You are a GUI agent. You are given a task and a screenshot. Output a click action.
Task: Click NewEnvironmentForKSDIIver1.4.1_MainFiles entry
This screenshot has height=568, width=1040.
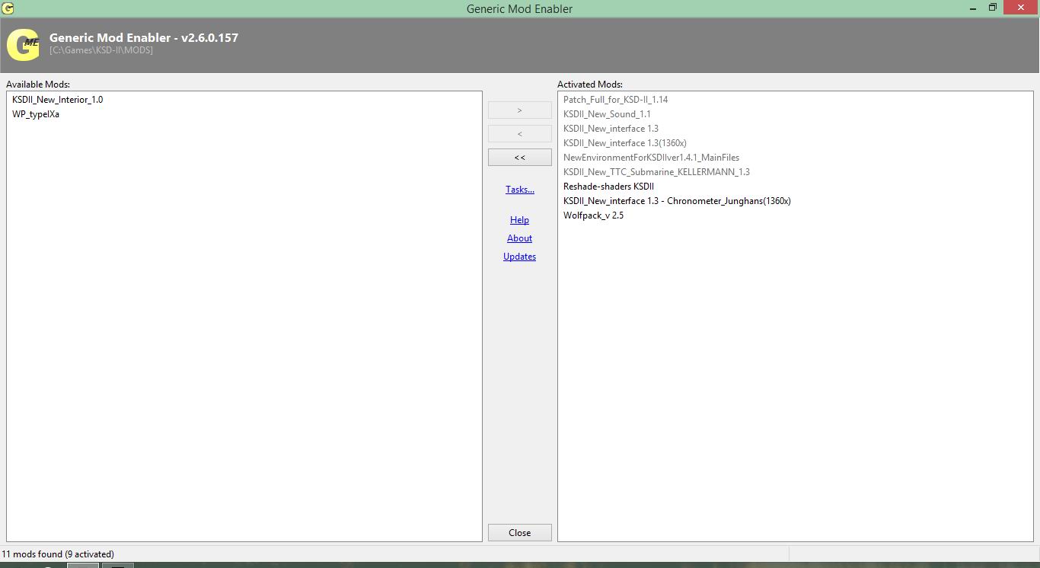tap(651, 158)
